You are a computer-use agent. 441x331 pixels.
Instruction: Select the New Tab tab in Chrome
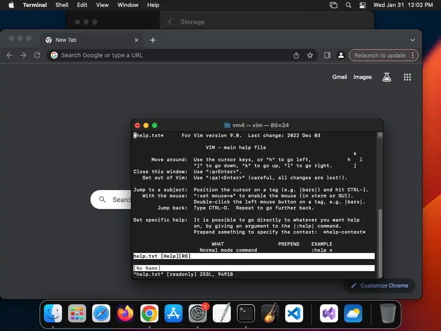click(x=91, y=40)
